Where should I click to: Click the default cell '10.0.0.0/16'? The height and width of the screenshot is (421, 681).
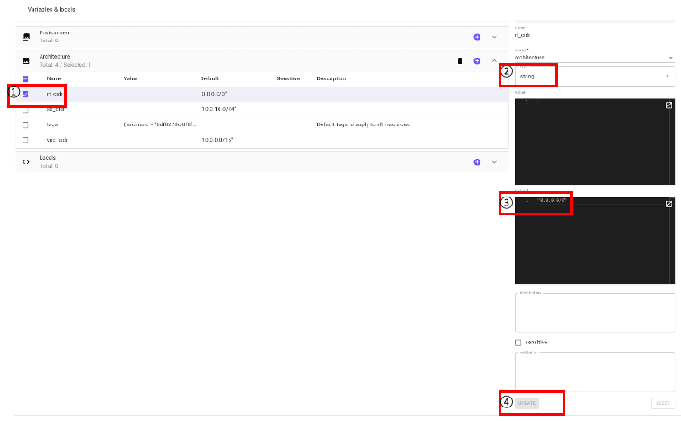click(216, 140)
